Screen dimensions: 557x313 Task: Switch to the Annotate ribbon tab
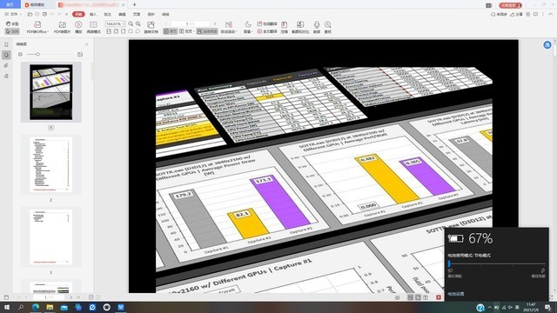pyautogui.click(x=108, y=14)
